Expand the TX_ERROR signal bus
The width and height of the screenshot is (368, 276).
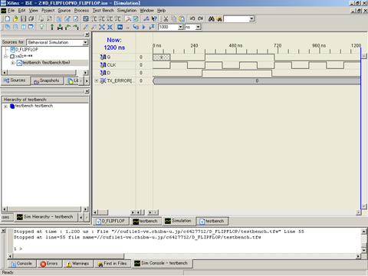tap(97, 80)
